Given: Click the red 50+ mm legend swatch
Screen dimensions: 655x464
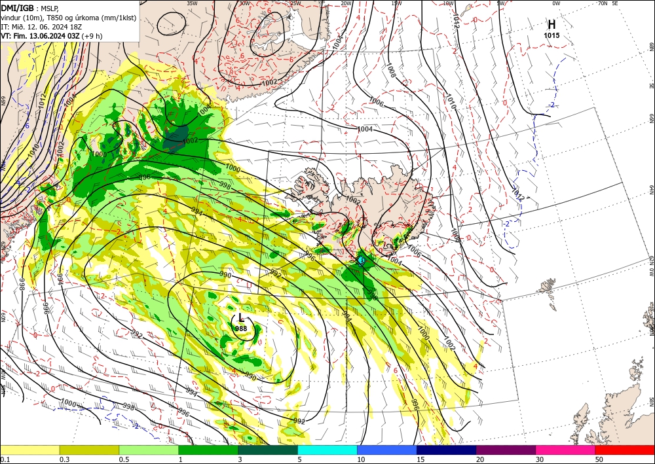Looking at the screenshot, I should coord(625,450).
